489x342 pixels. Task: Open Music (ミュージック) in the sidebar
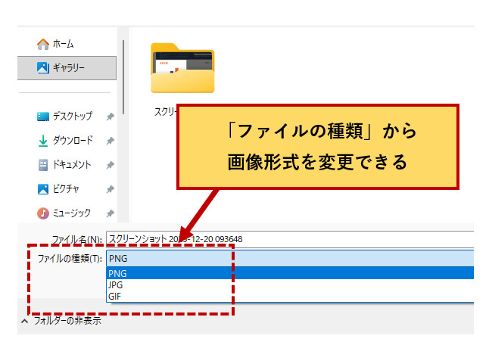click(64, 213)
